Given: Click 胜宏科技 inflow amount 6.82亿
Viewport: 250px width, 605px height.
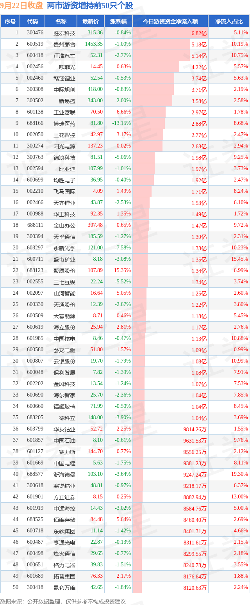Looking at the screenshot, I should 199,33.
